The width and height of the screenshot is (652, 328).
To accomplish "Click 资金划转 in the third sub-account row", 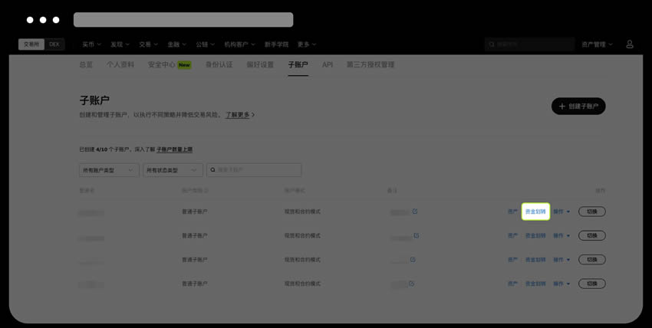I will point(535,260).
